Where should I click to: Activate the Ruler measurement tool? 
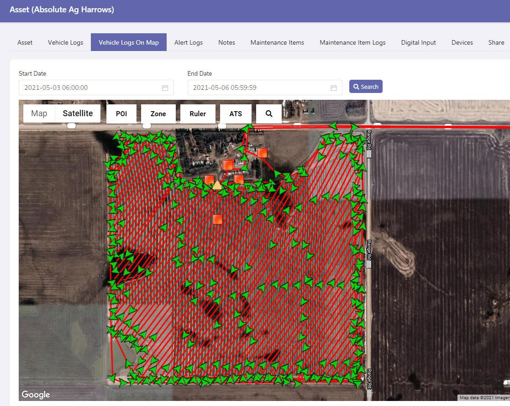[198, 113]
